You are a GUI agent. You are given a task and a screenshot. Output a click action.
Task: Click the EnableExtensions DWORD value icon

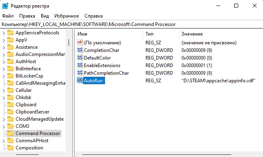click(x=80, y=65)
